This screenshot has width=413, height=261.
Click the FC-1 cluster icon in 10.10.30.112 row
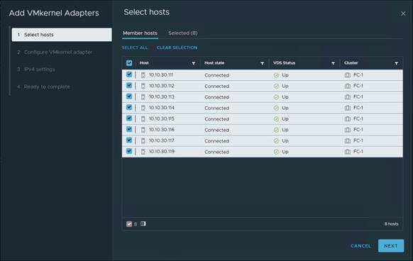click(x=348, y=86)
